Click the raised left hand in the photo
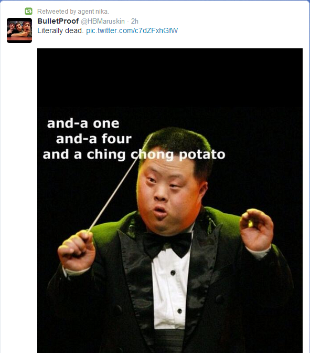Image resolution: width=310 pixels, height=353 pixels. (256, 230)
